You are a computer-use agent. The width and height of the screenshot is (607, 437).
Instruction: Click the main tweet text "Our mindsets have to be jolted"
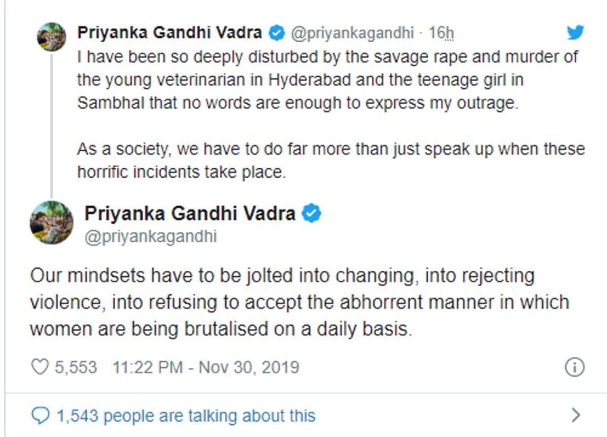299,302
